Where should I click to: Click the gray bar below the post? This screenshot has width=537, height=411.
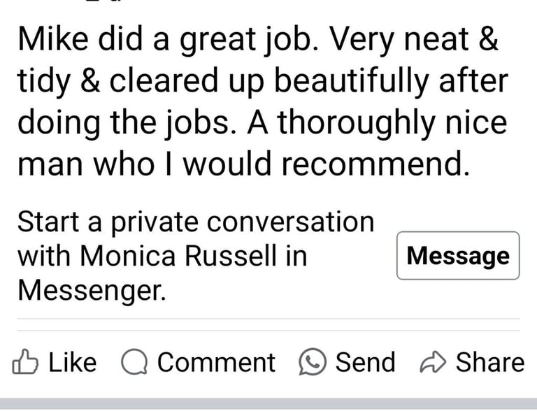pos(268,404)
